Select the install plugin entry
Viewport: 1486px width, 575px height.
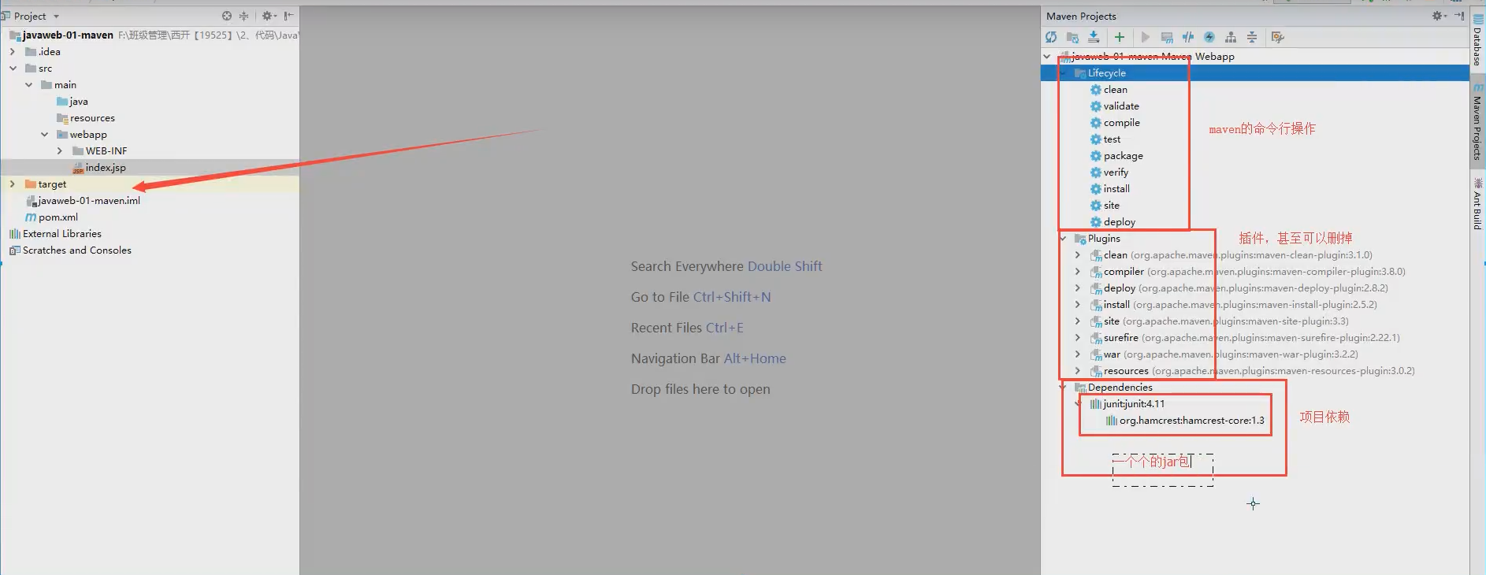(1234, 305)
